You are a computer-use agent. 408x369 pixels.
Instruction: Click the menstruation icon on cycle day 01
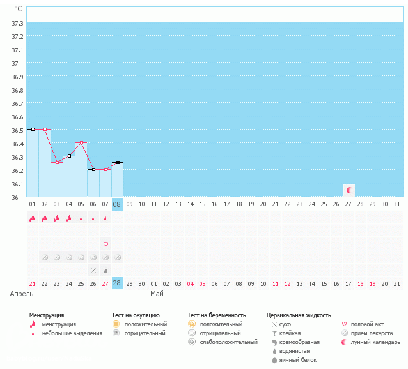[32, 218]
